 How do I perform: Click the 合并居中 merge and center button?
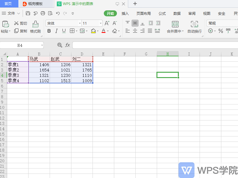(175, 27)
